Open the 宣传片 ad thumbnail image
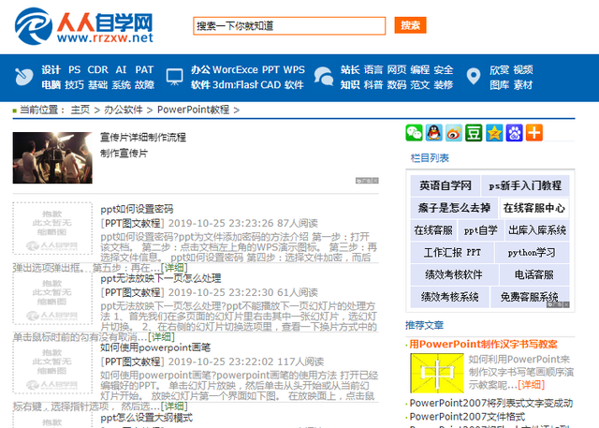The image size is (599, 428). click(x=52, y=158)
